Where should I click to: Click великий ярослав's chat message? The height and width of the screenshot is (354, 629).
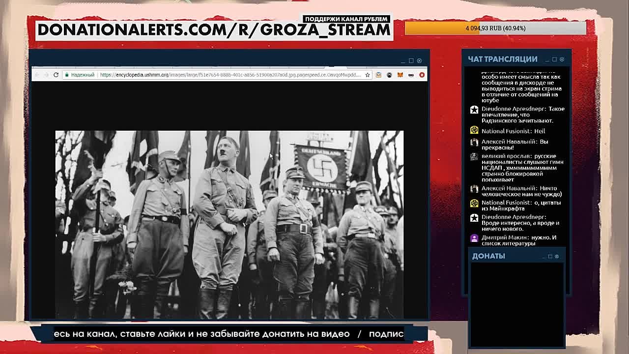point(522,168)
